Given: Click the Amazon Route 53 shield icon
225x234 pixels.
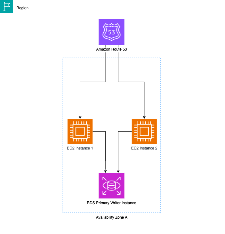Looking at the screenshot, I should pos(111,32).
